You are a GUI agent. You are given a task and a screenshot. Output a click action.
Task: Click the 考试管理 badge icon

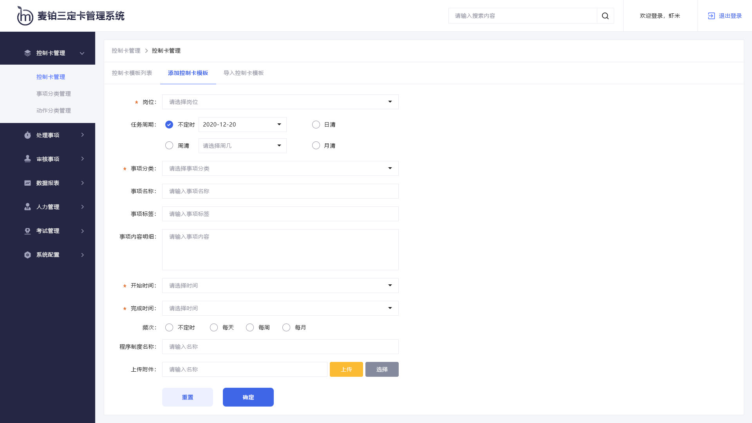coord(27,231)
